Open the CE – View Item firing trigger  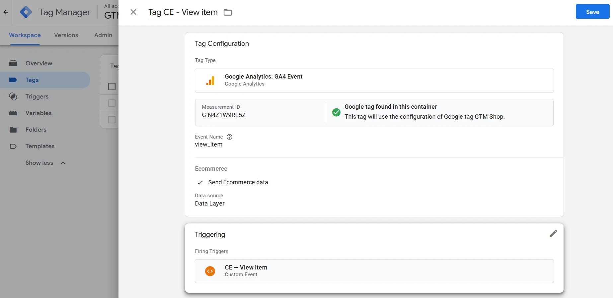click(x=374, y=271)
